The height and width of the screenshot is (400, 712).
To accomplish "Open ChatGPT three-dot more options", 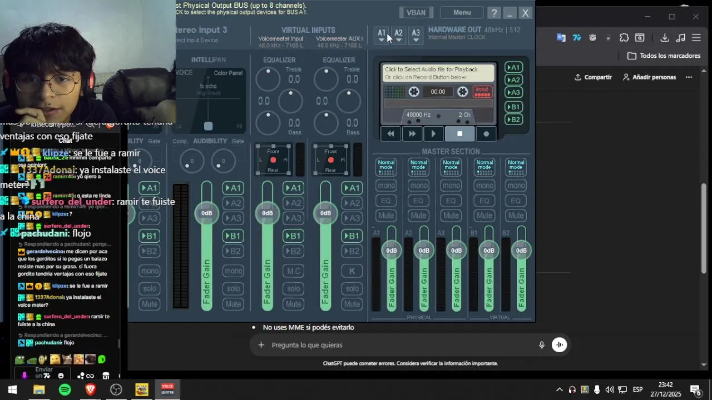I will (689, 77).
